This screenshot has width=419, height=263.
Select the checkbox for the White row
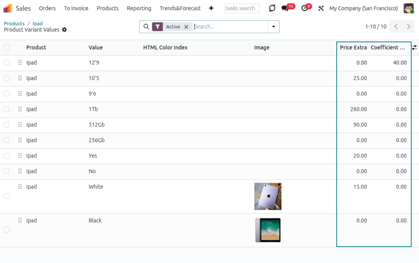(7, 196)
